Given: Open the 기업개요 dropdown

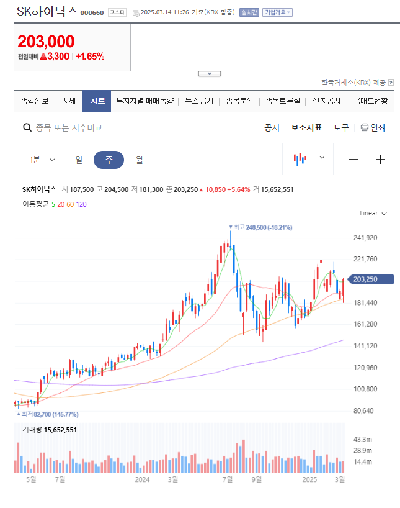Looking at the screenshot, I should [277, 12].
